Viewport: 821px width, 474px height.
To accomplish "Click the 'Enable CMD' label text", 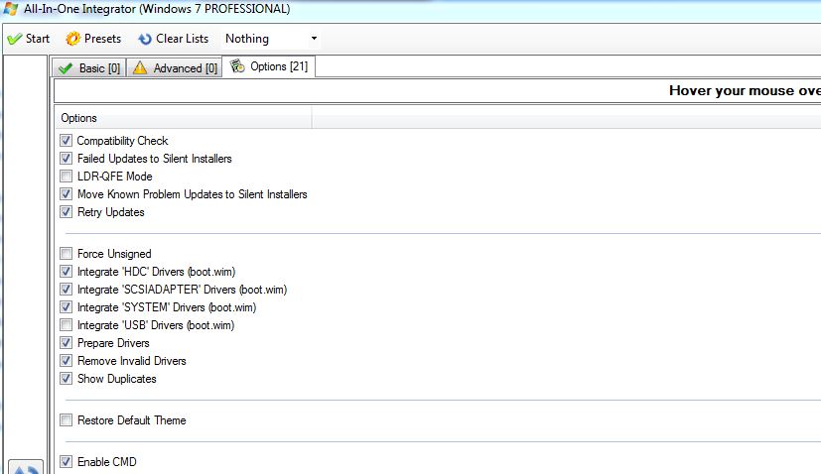I will pos(107,462).
